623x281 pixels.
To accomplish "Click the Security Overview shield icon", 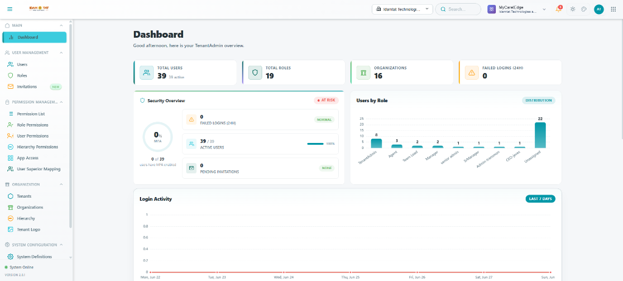I will pos(142,100).
